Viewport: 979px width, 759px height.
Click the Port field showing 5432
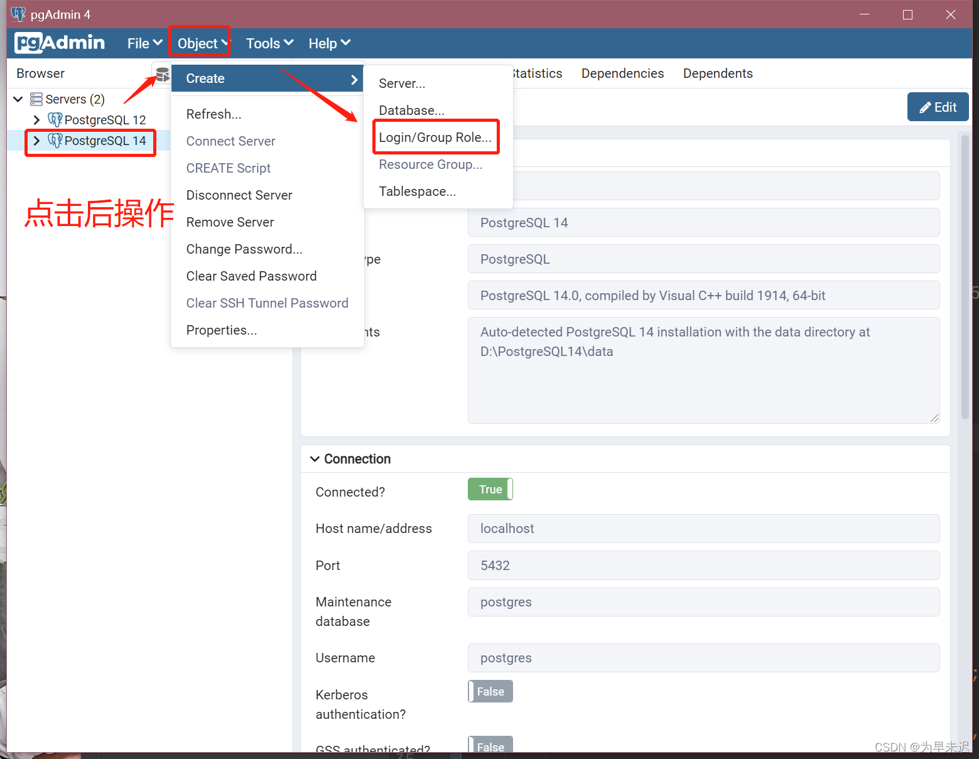click(x=703, y=566)
